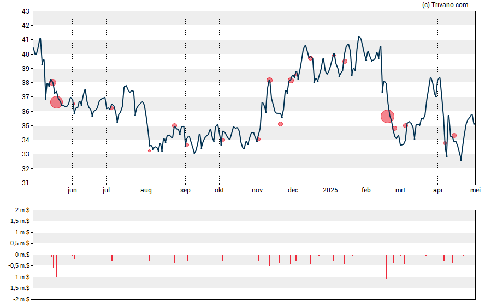Click the 'okt' x-axis label

(x=220, y=190)
